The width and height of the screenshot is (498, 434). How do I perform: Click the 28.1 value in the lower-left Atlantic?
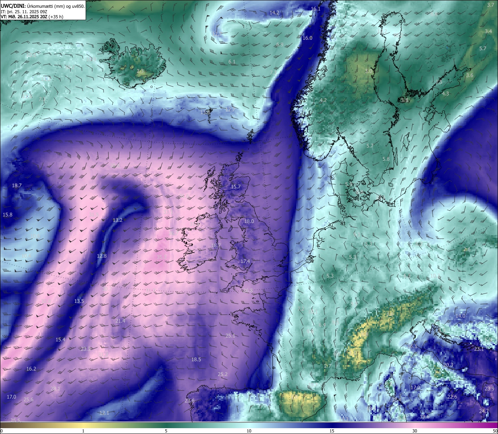coord(55,388)
